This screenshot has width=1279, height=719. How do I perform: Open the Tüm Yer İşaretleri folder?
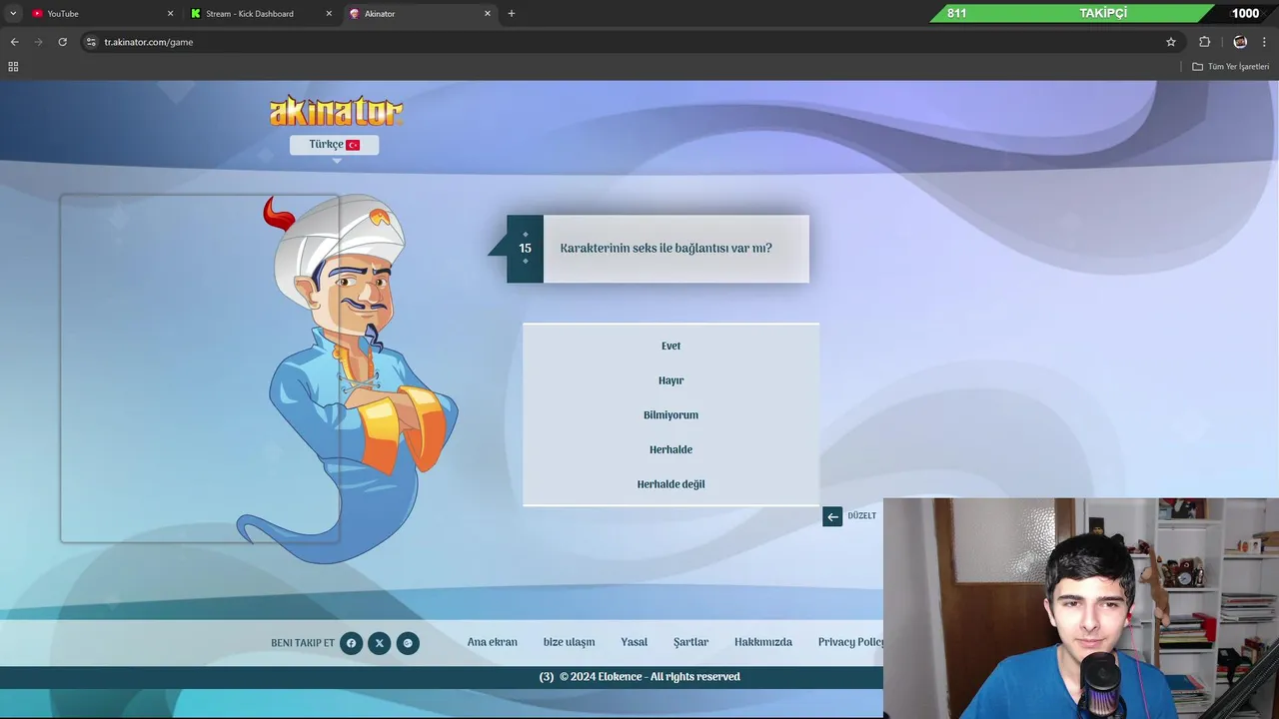click(x=1230, y=67)
